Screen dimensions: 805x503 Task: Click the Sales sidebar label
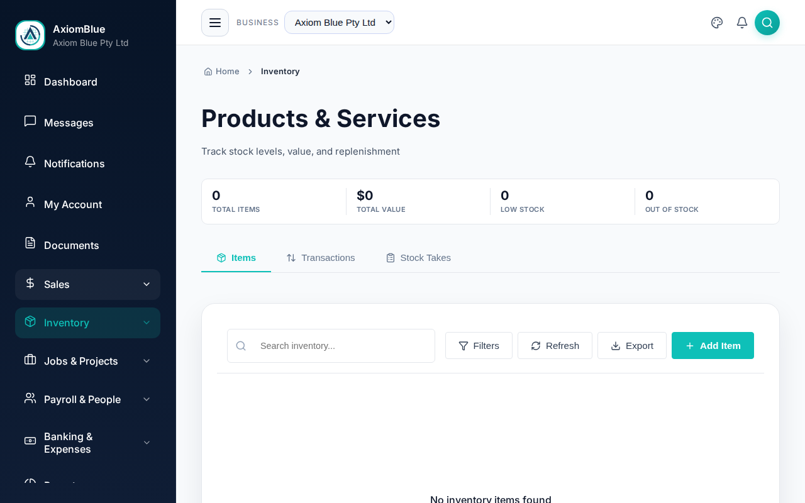point(57,284)
